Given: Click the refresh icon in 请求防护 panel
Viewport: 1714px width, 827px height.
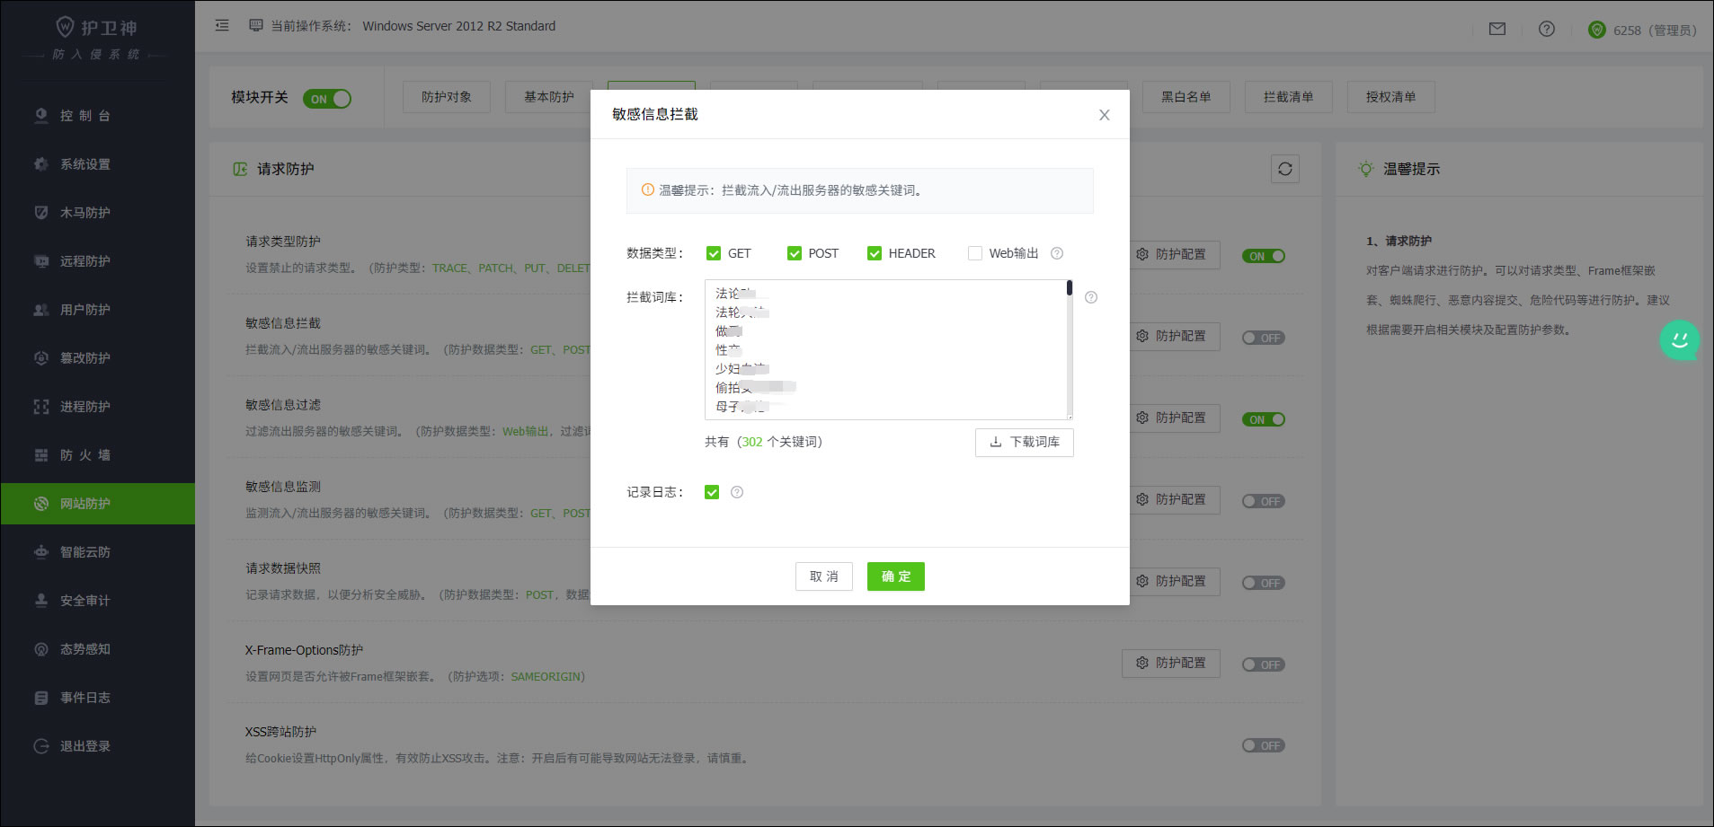Looking at the screenshot, I should [x=1284, y=169].
